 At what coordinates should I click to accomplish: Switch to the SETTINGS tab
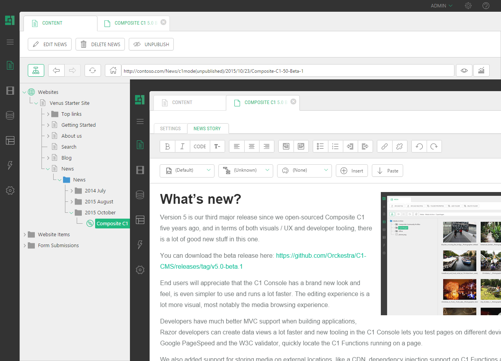(x=170, y=129)
